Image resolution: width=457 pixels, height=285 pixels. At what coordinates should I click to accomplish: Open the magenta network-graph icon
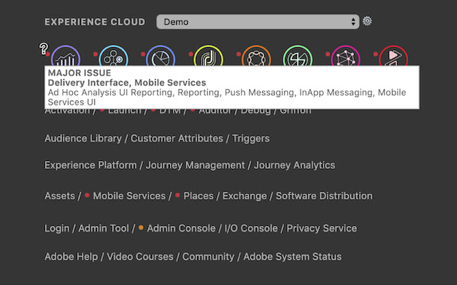click(x=346, y=56)
